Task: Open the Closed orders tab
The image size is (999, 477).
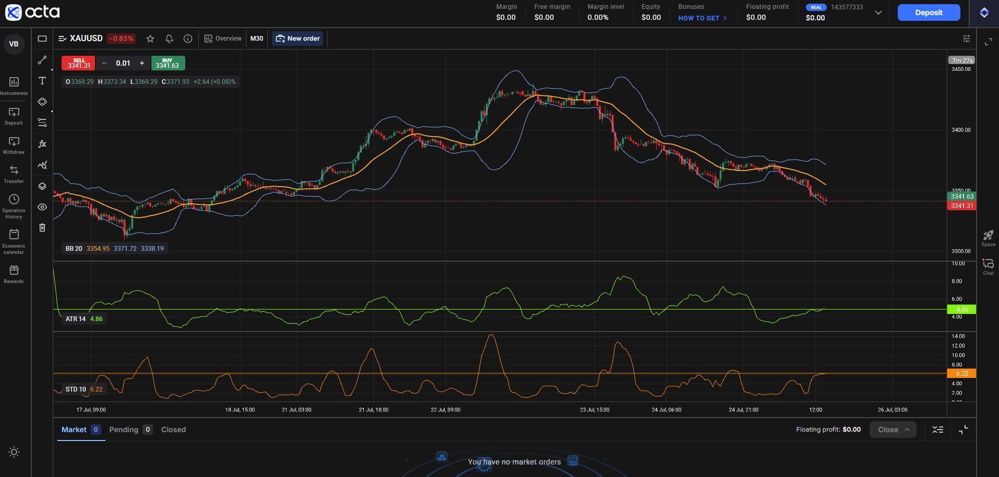Action: tap(173, 430)
